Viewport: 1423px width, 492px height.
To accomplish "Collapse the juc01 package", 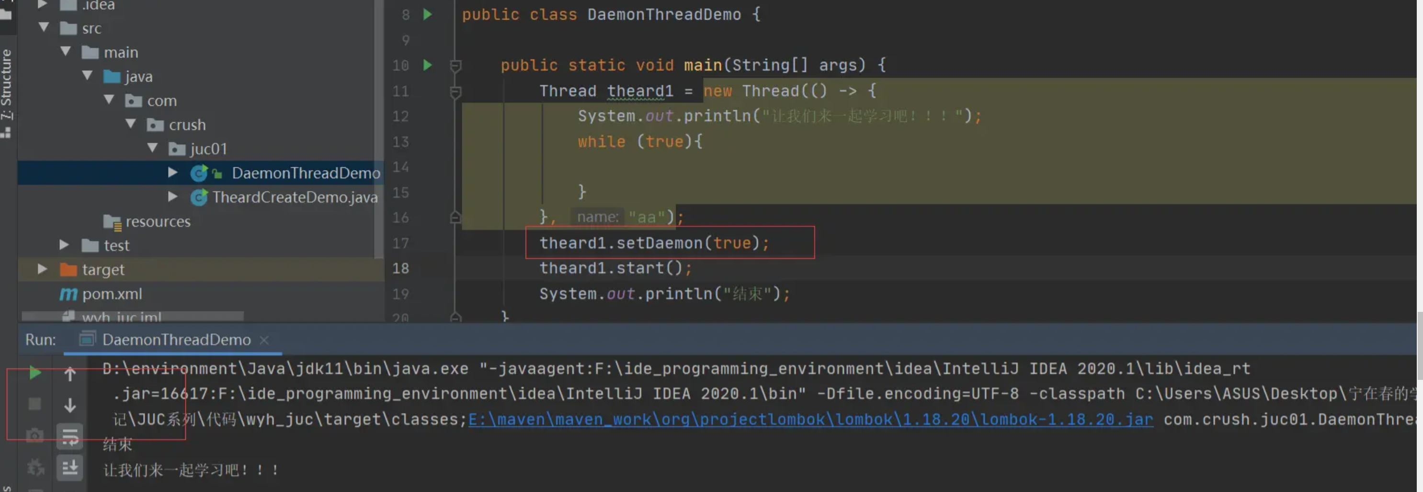I will click(x=153, y=148).
